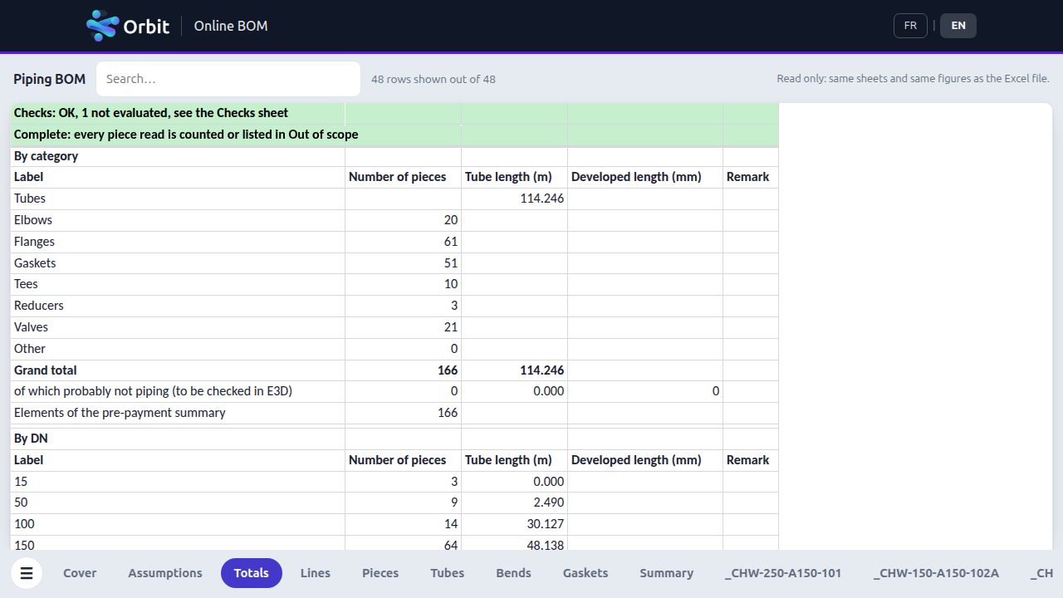Screen dimensions: 1063x598
Task: Open the Gaskets sheet tab
Action: pyautogui.click(x=585, y=573)
